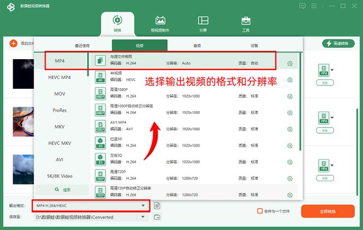The image size is (363, 230).
Task: Open the 分屏 split-screen tab
Action: tap(203, 24)
